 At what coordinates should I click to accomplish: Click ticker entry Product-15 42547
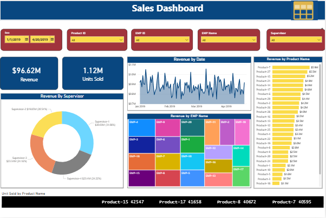coord(123,202)
